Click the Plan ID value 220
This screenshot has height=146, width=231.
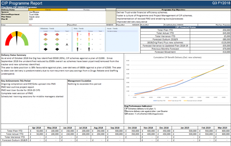(31, 19)
